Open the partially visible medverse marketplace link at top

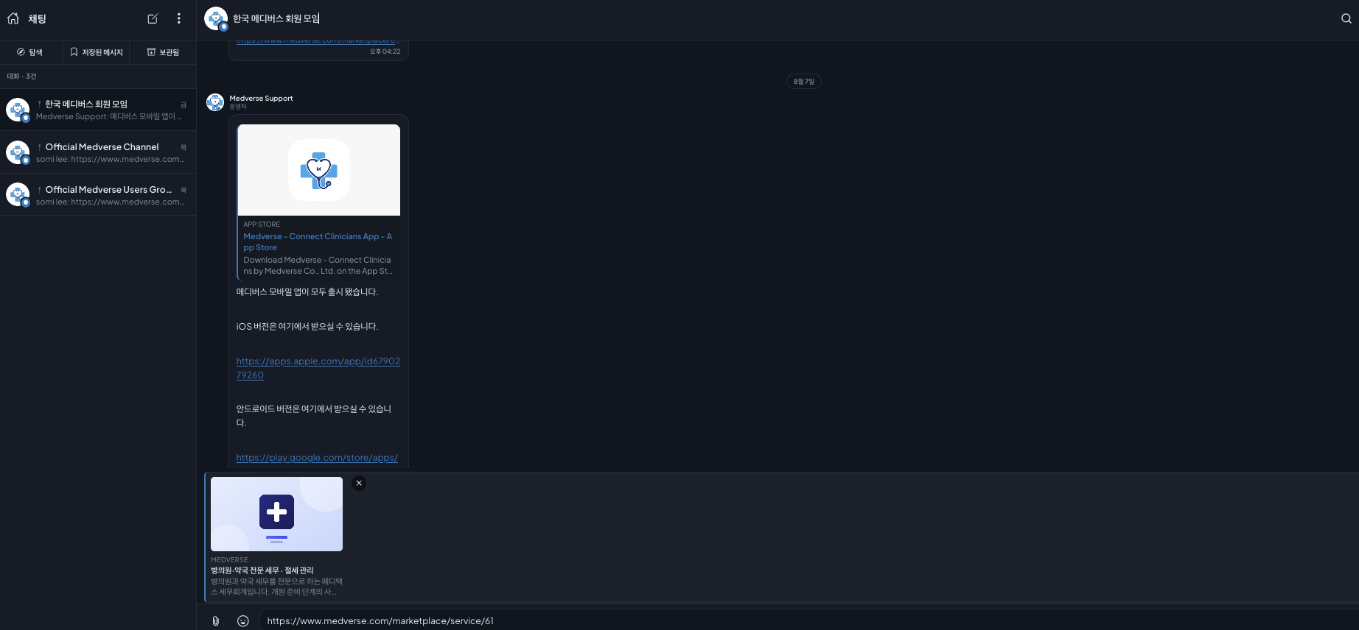318,41
